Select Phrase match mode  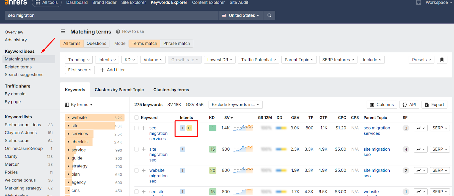176,43
